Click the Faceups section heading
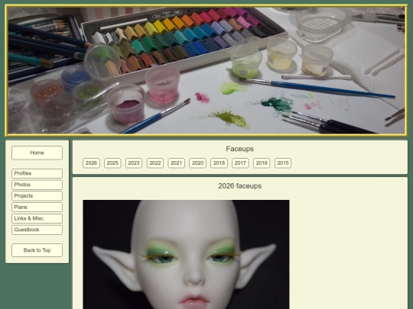The width and height of the screenshot is (413, 309). pos(239,149)
